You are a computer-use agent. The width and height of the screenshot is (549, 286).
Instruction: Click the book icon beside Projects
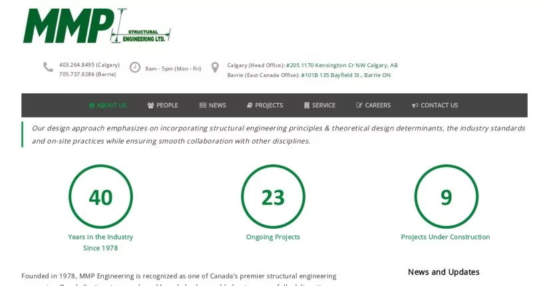pyautogui.click(x=250, y=105)
